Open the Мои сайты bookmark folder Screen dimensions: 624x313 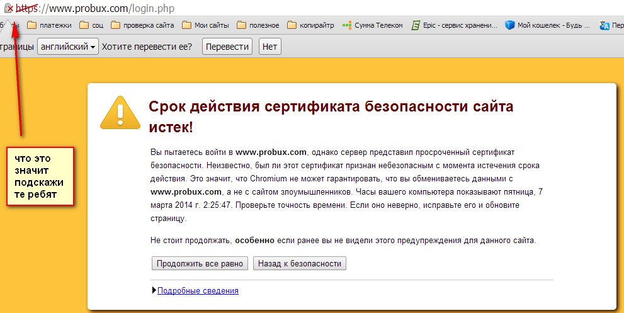pyautogui.click(x=205, y=26)
